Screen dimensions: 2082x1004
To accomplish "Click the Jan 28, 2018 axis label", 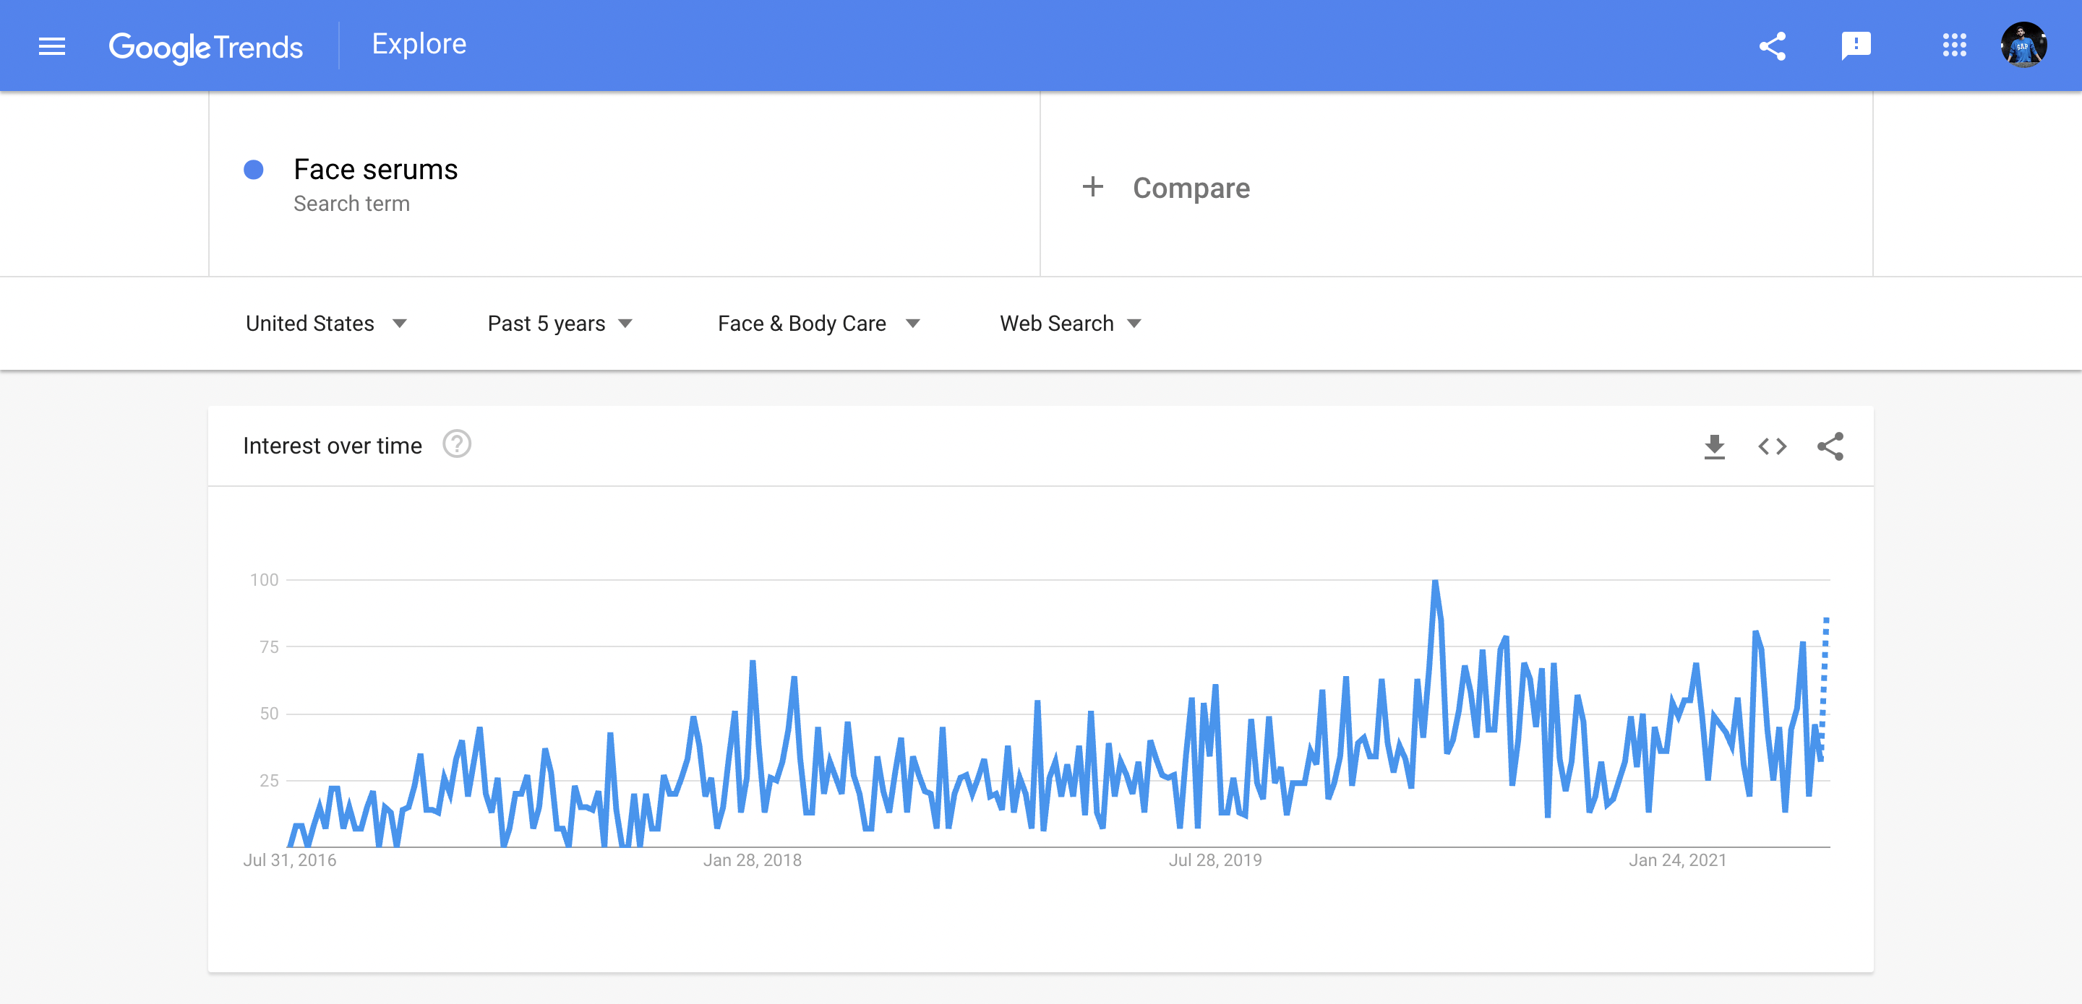I will point(752,860).
